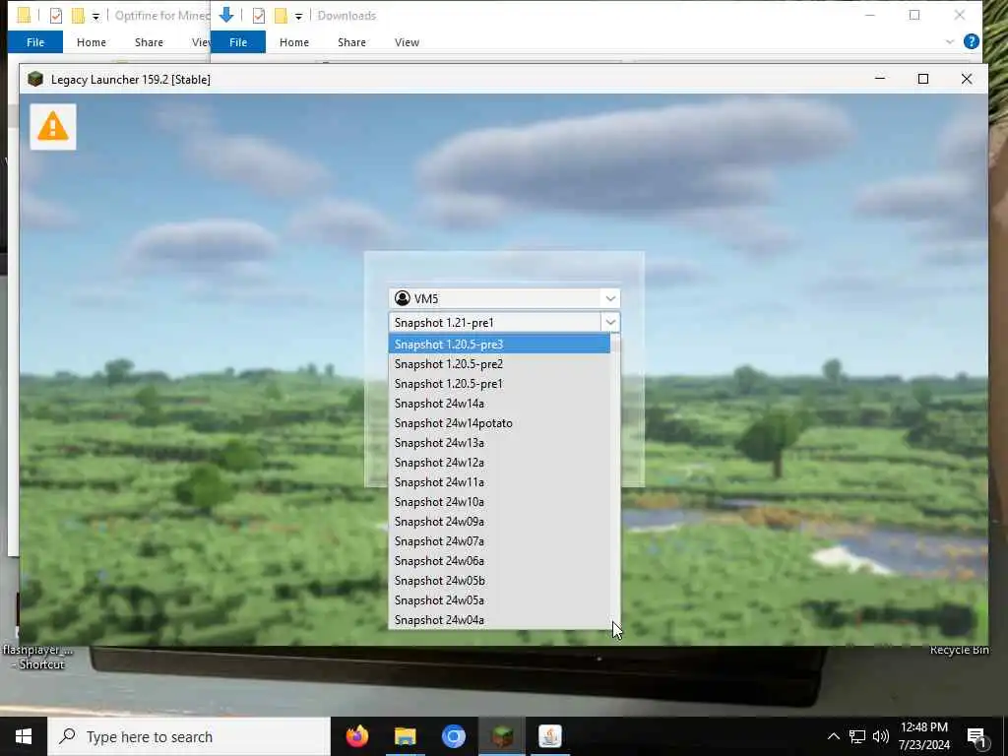Image resolution: width=1008 pixels, height=756 pixels.
Task: Click help icon in Downloads window
Action: [x=972, y=41]
